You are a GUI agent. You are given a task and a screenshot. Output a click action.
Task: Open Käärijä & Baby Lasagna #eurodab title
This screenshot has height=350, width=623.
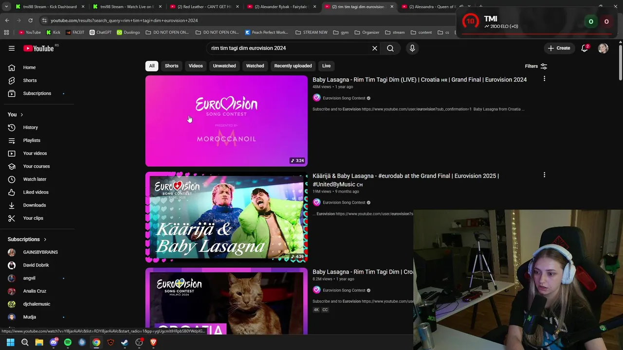tap(405, 180)
